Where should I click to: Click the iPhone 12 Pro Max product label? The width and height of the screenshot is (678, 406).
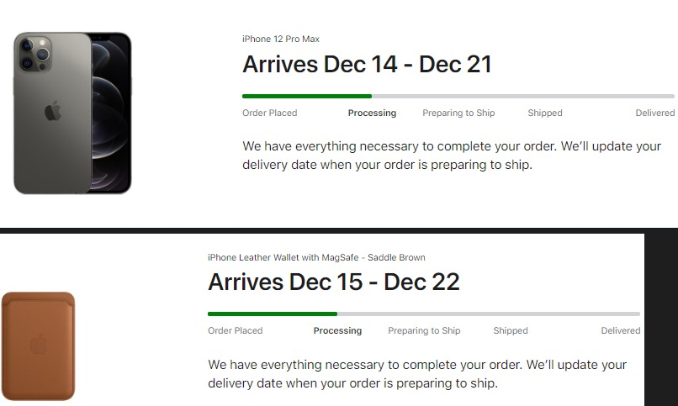click(281, 39)
